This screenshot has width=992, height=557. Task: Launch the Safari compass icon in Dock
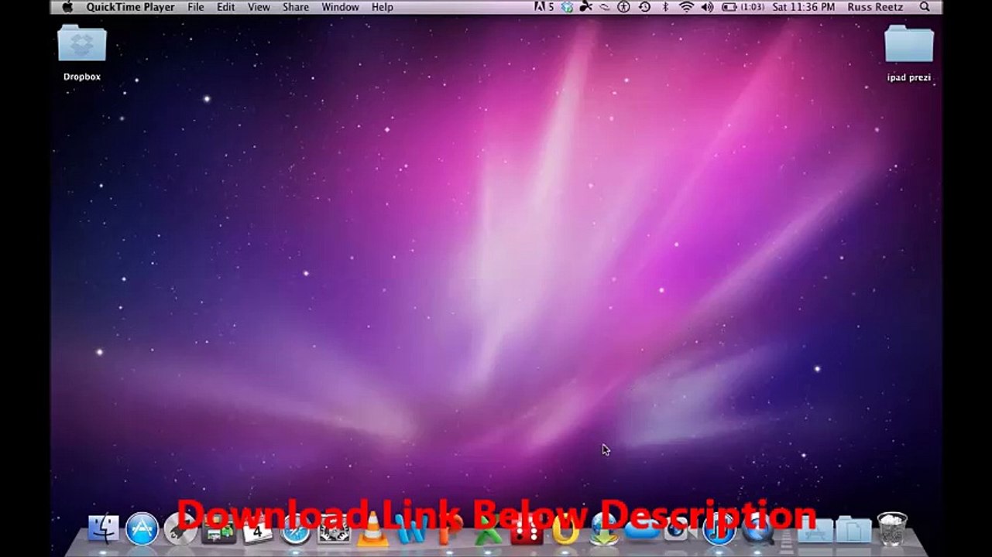coord(295,531)
